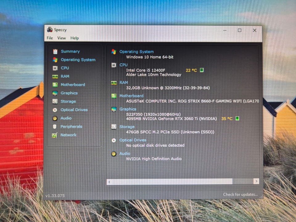Click the Graphics monitor icon in summary pane
Viewport: 296px width, 222px height.
(114, 109)
